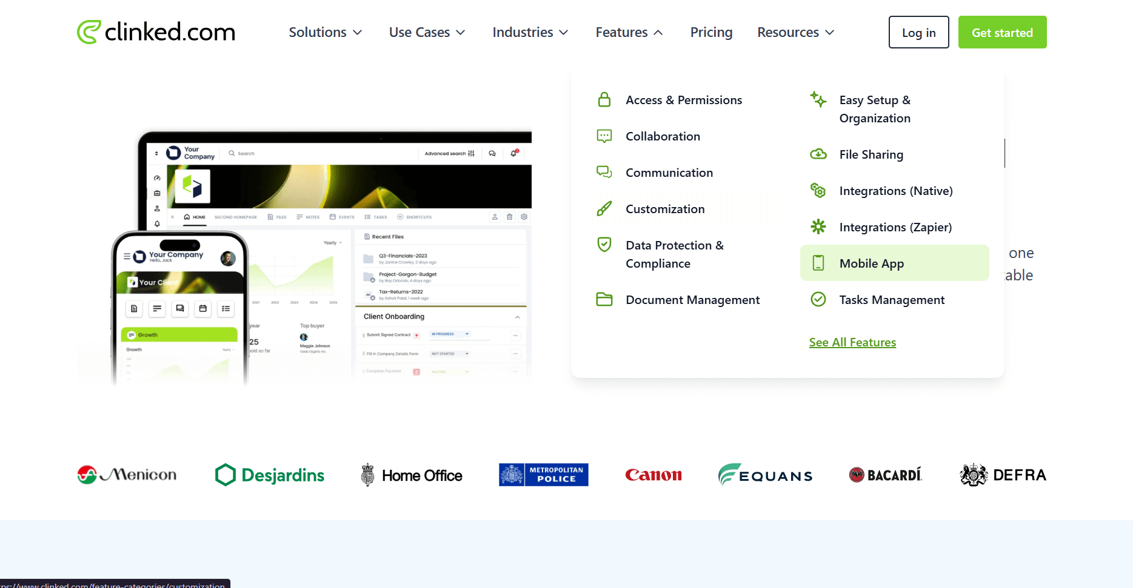Click the Equans logo

tap(765, 475)
